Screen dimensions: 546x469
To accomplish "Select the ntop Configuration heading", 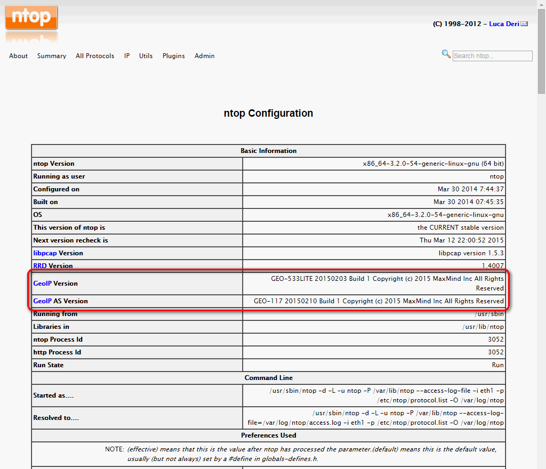I will (268, 114).
